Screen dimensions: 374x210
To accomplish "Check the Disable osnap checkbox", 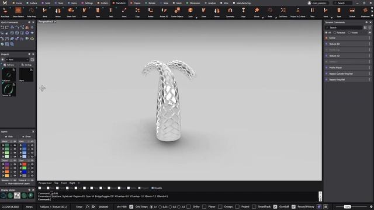I will (x=153, y=188).
